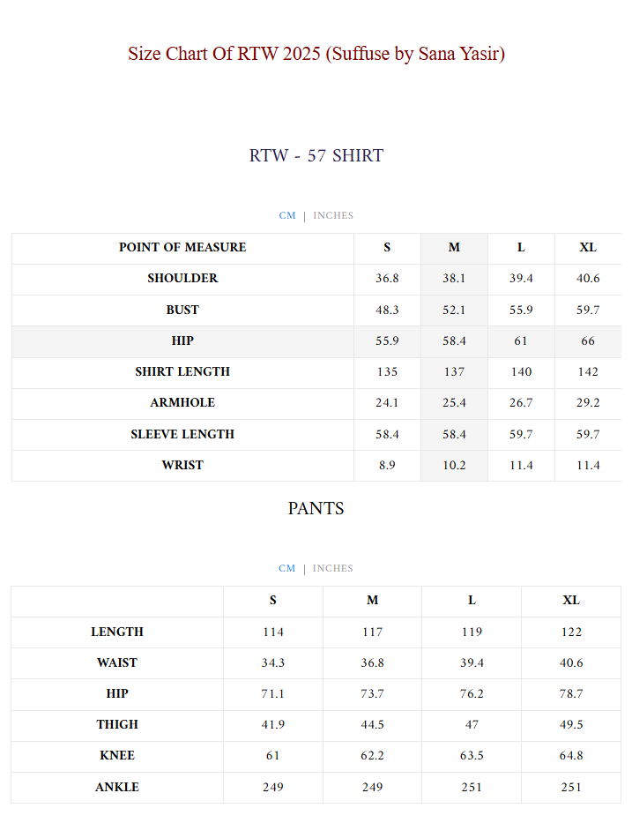Select the shirt HIP measurement row label
632x823 pixels.
coord(182,341)
